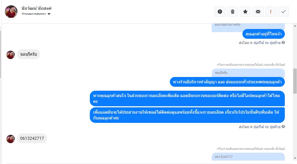
Task: Mark conversation done with checkmark icon
Action: click(x=283, y=12)
